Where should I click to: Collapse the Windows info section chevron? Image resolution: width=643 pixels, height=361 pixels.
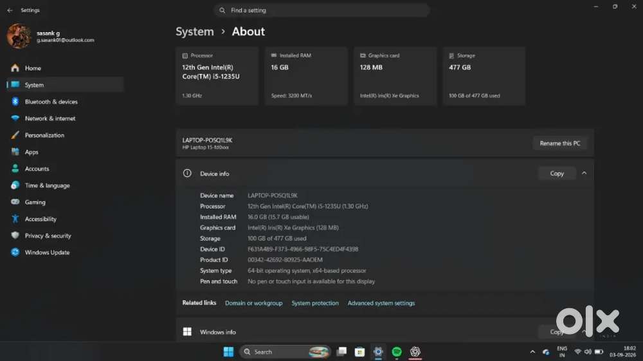point(584,332)
